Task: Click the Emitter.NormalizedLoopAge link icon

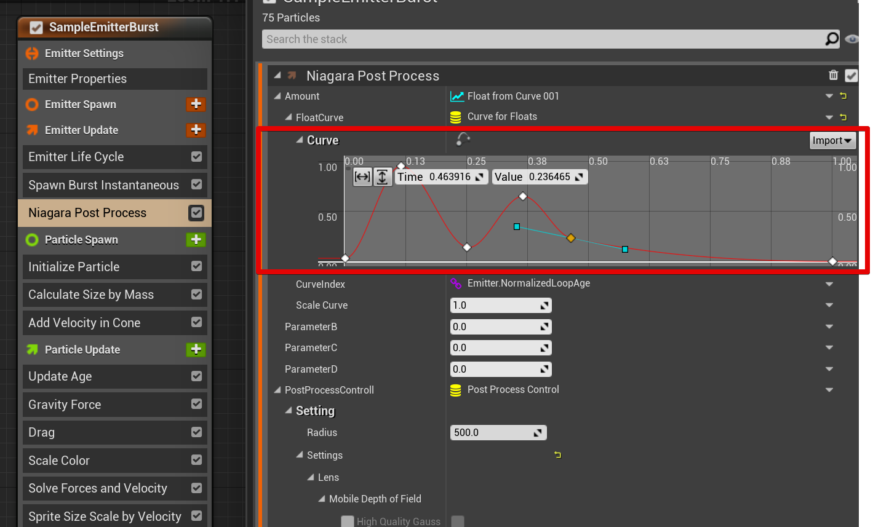Action: pyautogui.click(x=456, y=283)
